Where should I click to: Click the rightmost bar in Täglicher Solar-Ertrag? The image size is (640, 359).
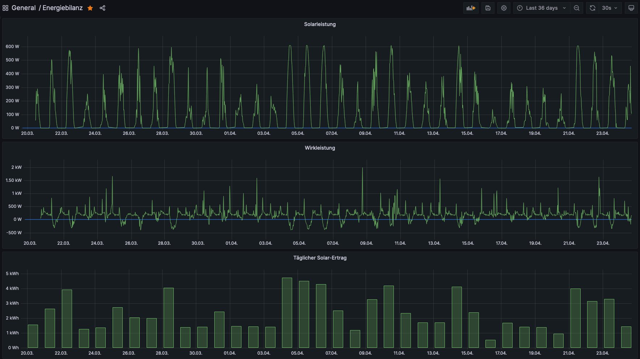626,337
